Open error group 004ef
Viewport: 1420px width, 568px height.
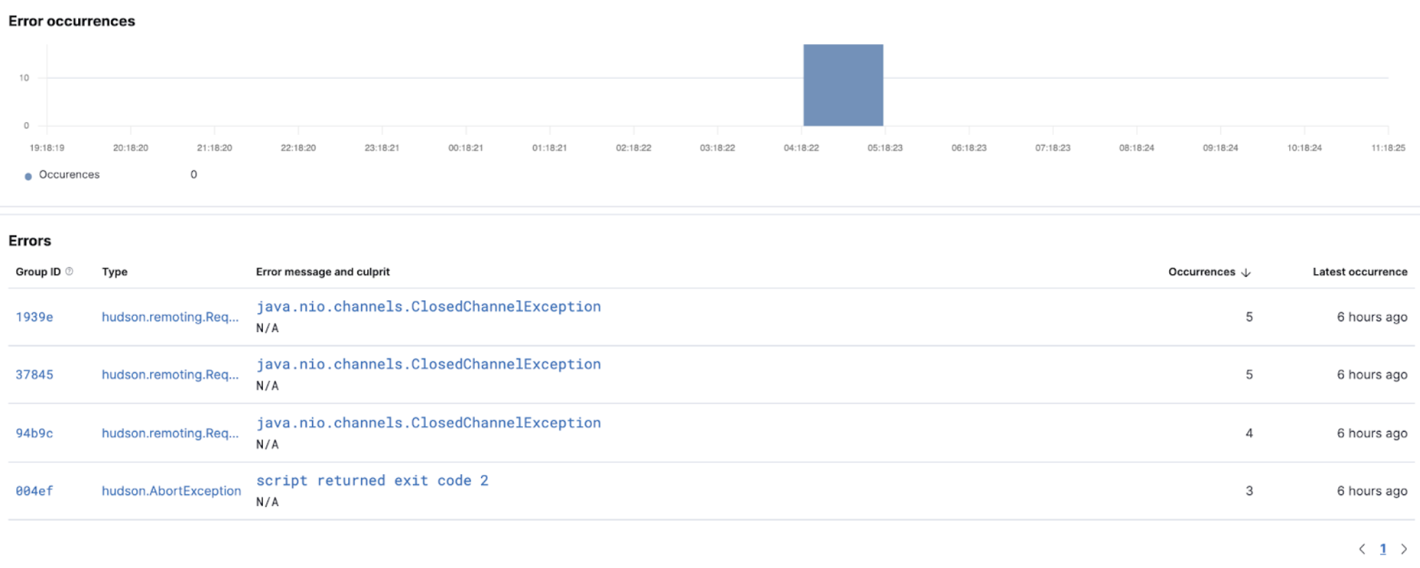(x=34, y=491)
